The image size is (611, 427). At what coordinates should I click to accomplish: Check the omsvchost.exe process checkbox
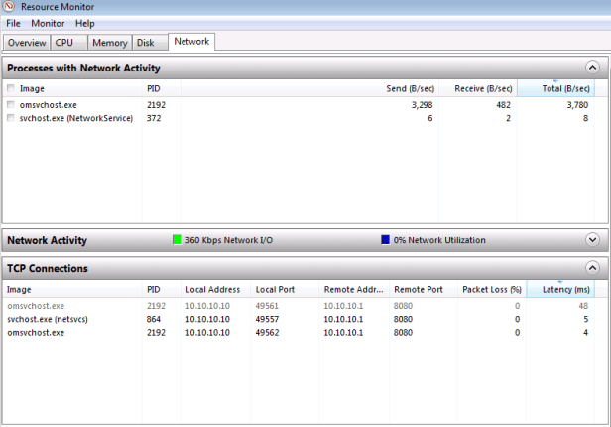11,104
